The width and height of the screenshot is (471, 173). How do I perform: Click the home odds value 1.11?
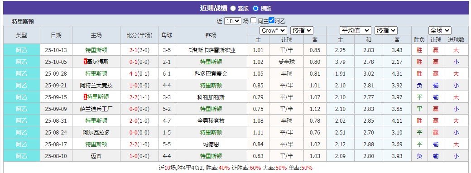258,132
